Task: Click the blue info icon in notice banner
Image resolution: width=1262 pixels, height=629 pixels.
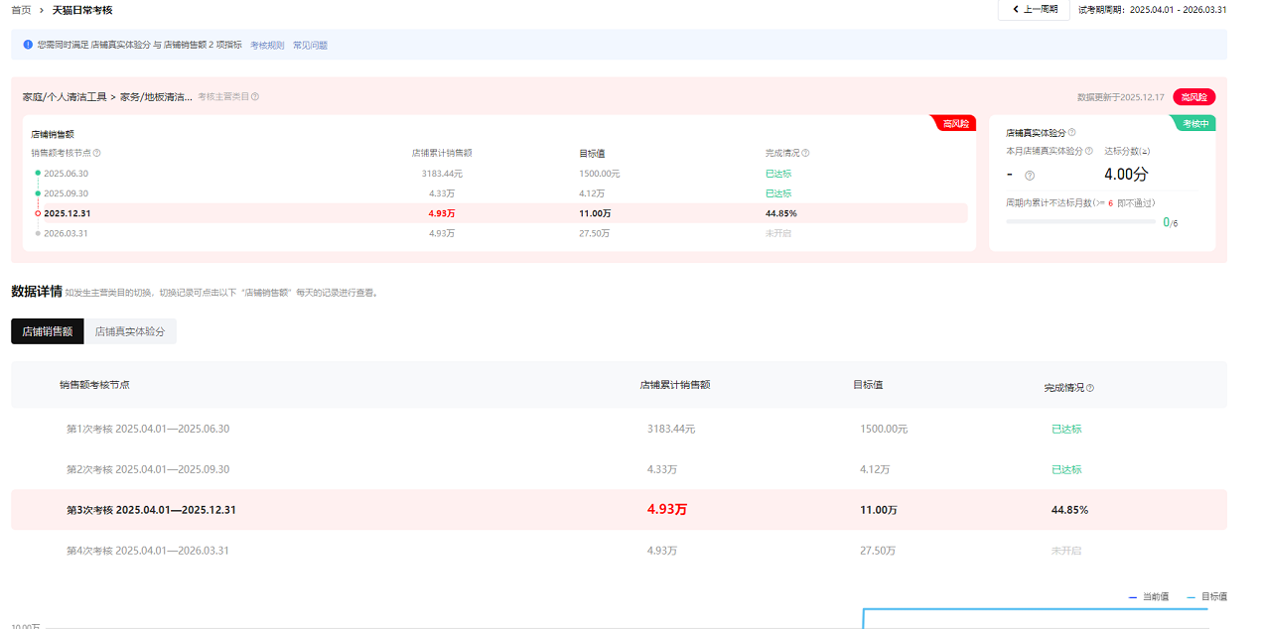Action: pos(28,45)
